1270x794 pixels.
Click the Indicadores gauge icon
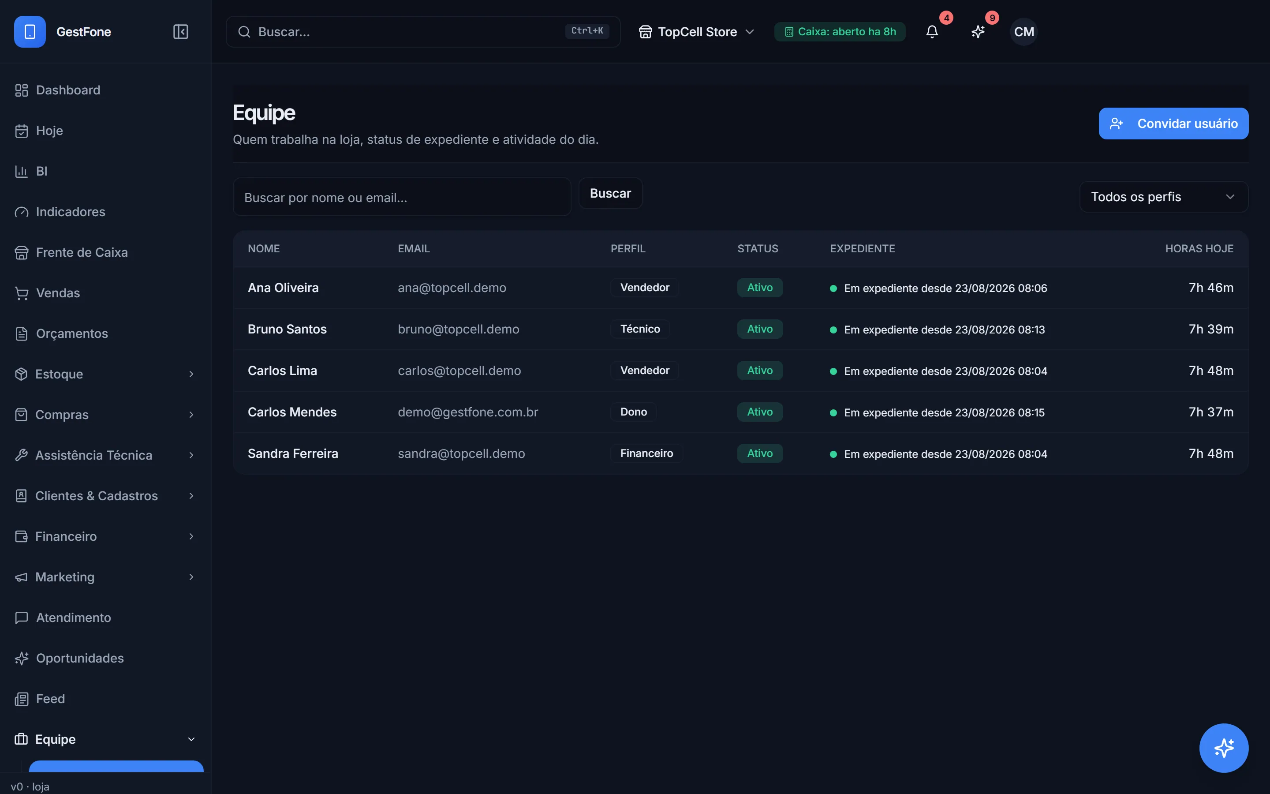coord(22,212)
